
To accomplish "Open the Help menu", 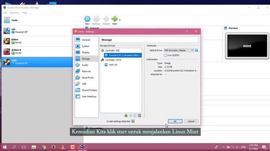I will click(24, 13).
